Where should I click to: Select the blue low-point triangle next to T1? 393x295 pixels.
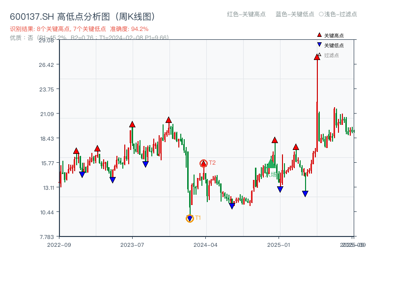tap(190, 218)
